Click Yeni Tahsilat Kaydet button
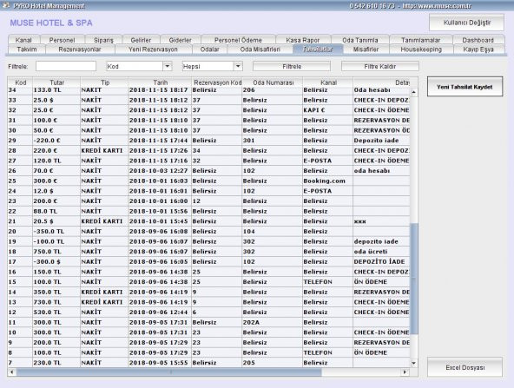The width and height of the screenshot is (514, 388). 465,87
